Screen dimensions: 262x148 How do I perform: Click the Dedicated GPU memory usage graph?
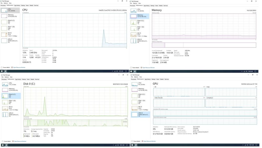coord(205,113)
